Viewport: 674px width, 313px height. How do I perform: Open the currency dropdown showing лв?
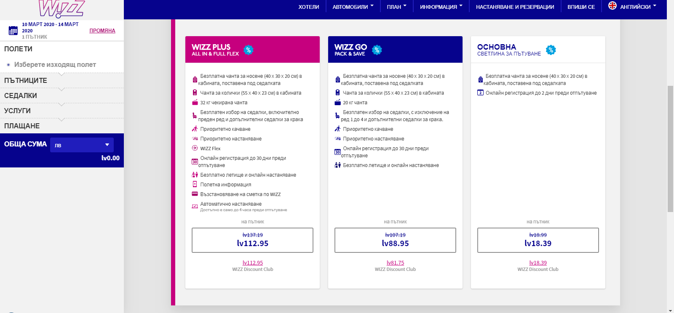pyautogui.click(x=82, y=145)
